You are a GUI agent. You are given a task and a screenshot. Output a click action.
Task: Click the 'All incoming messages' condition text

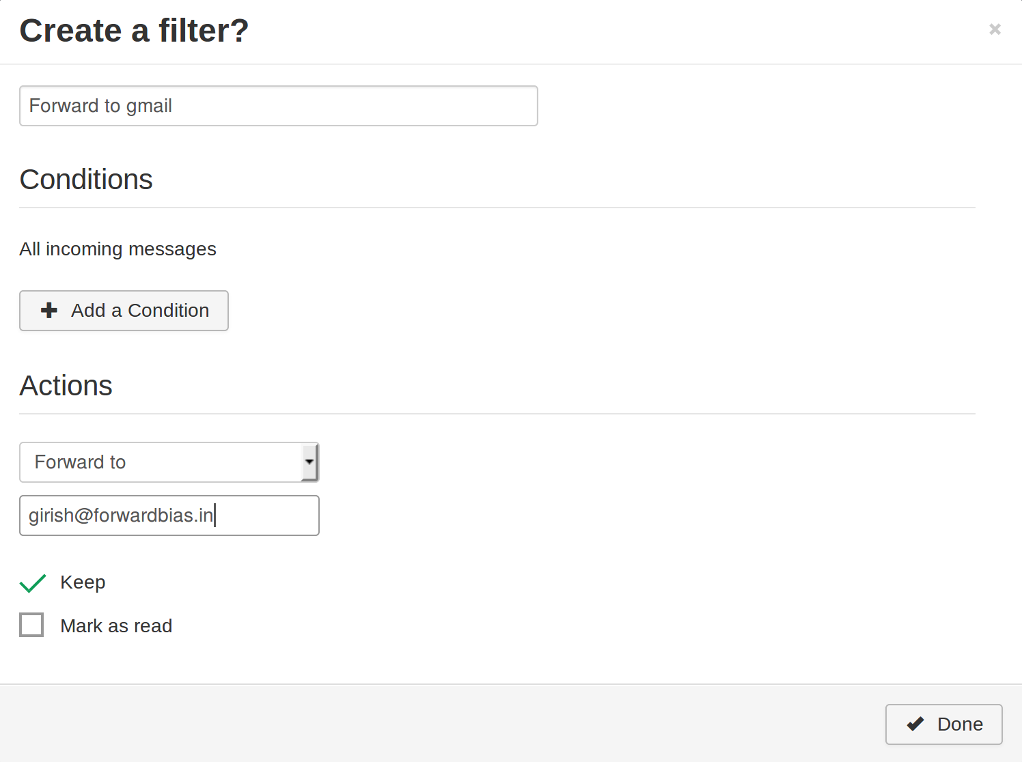tap(118, 249)
